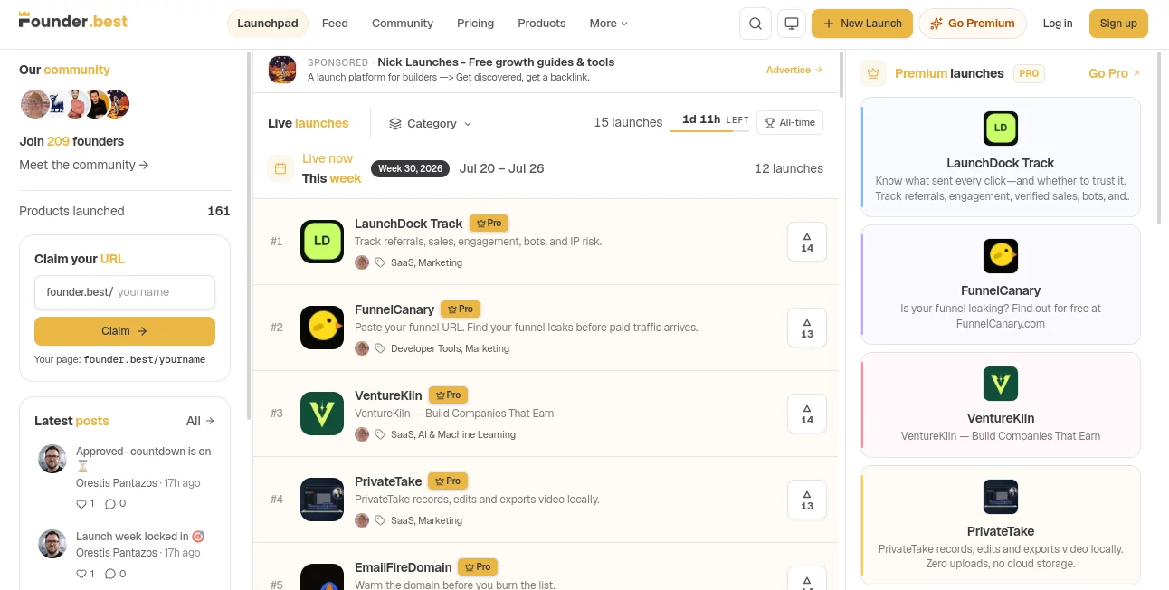Expand the More menu
1169x590 pixels.
(608, 24)
